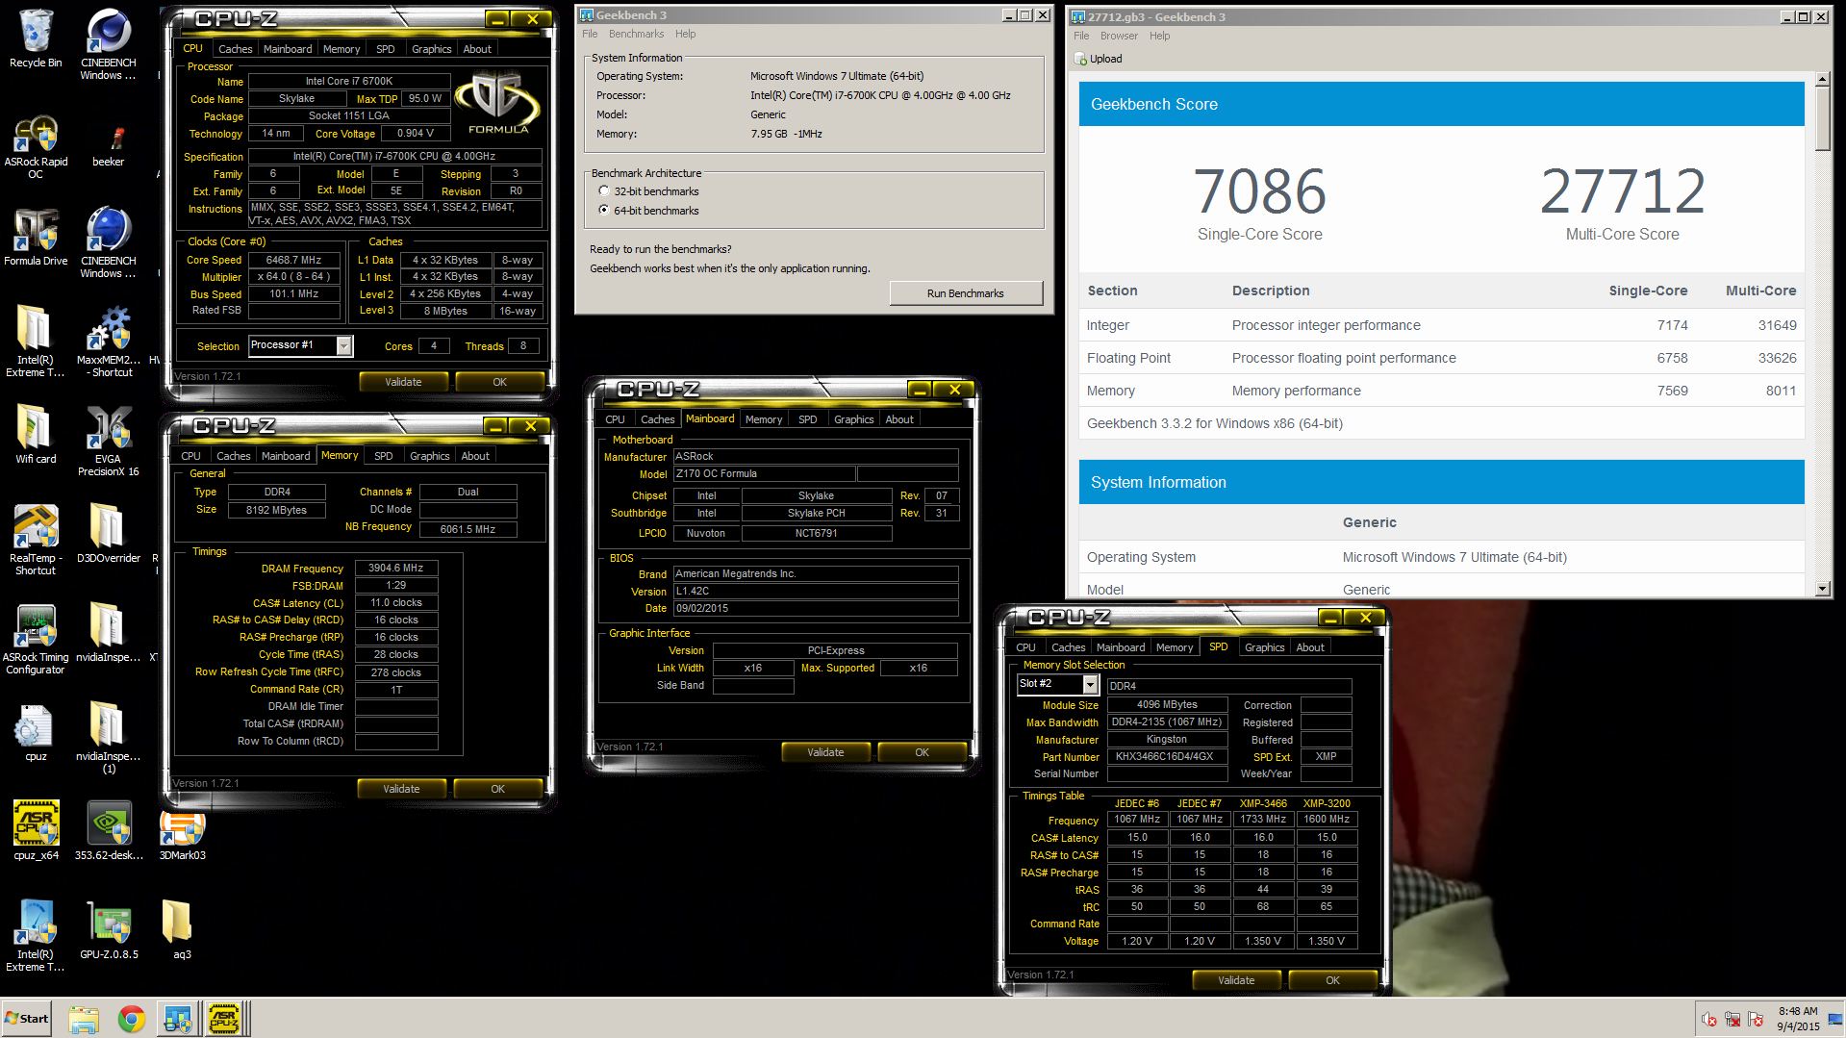Open nvidiaInspe... (1) folder icon
Viewport: 1846px width, 1038px height.
(x=108, y=738)
